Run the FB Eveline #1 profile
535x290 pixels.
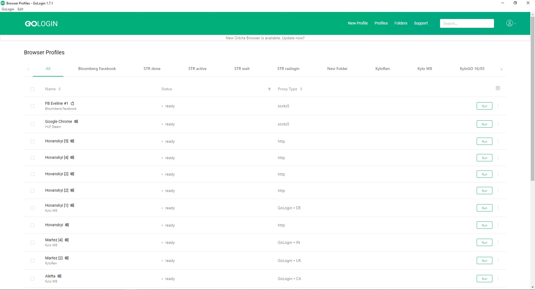pyautogui.click(x=485, y=106)
